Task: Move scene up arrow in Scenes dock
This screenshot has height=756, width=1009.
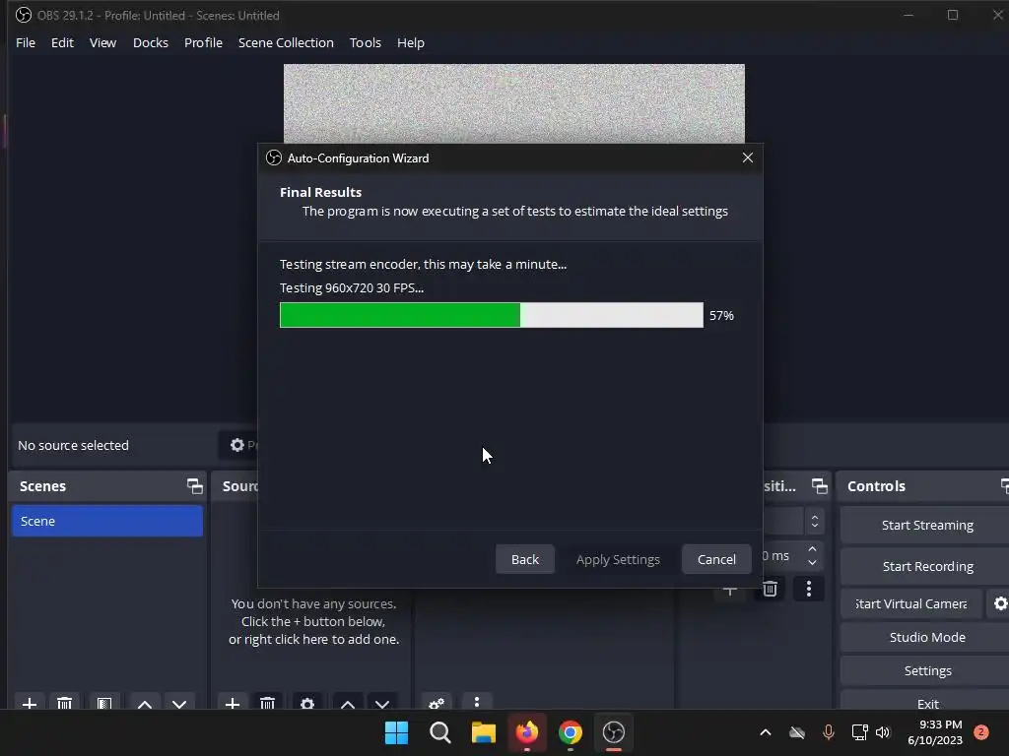Action: [x=145, y=703]
